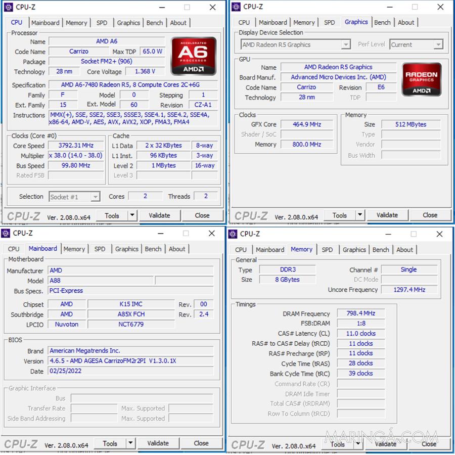Viewport: 455px width, 455px height.
Task: Switch to Graphics tab in CPU tab window
Action: click(128, 23)
